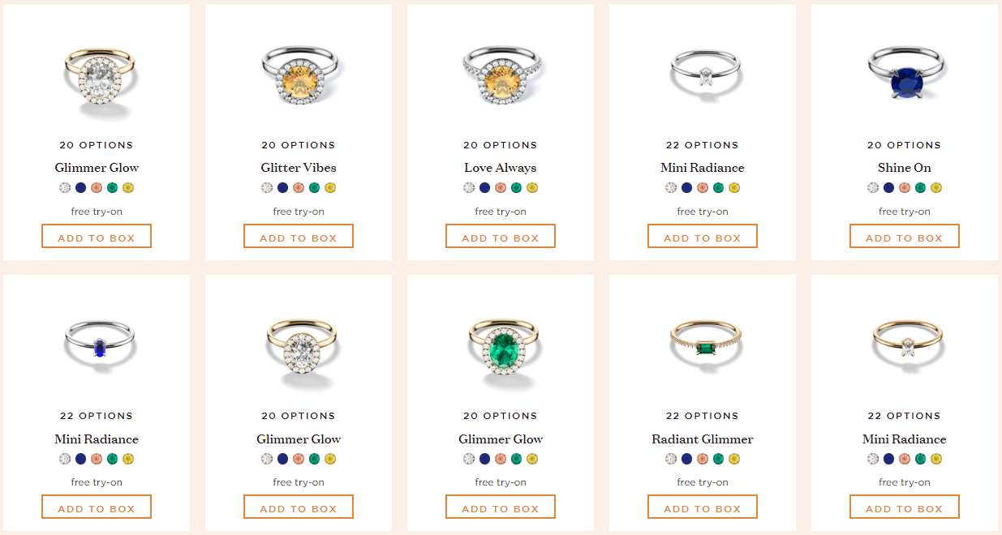Choose pink gemstone swatch under top Mini Radiance
The image size is (1002, 535).
pyautogui.click(x=703, y=188)
